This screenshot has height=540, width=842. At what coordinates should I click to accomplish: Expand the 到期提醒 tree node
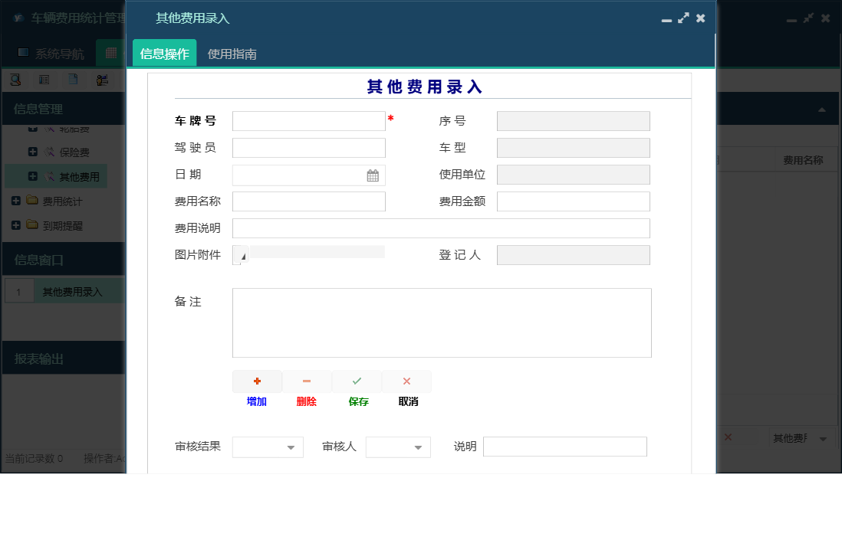point(15,225)
